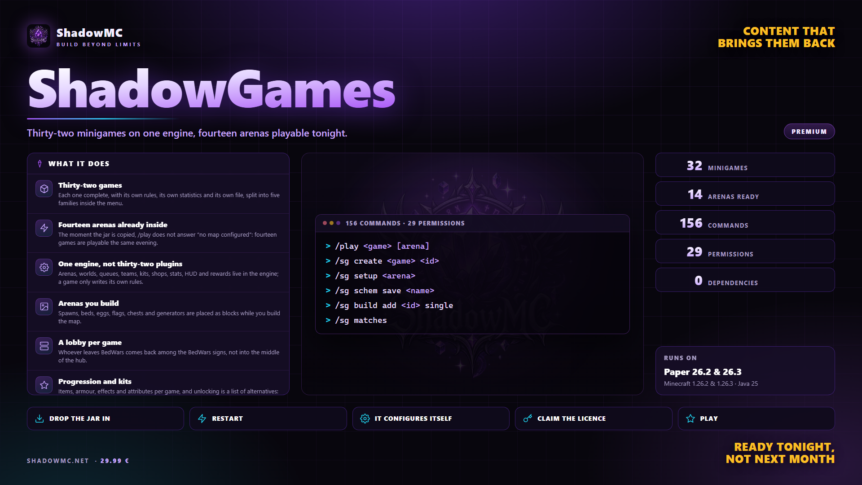
Task: Click the 14 ARENAS READY stat card
Action: [745, 194]
